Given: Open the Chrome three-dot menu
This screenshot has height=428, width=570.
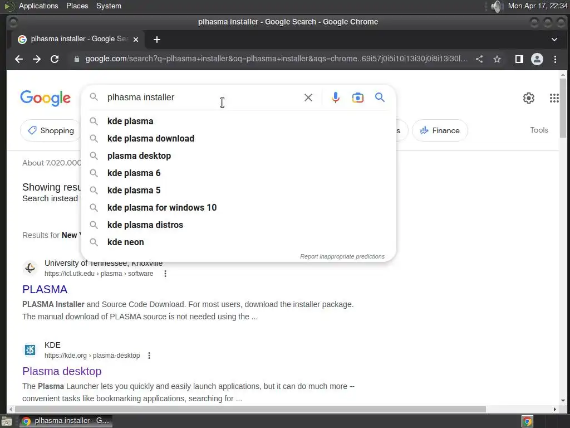Looking at the screenshot, I should [555, 59].
